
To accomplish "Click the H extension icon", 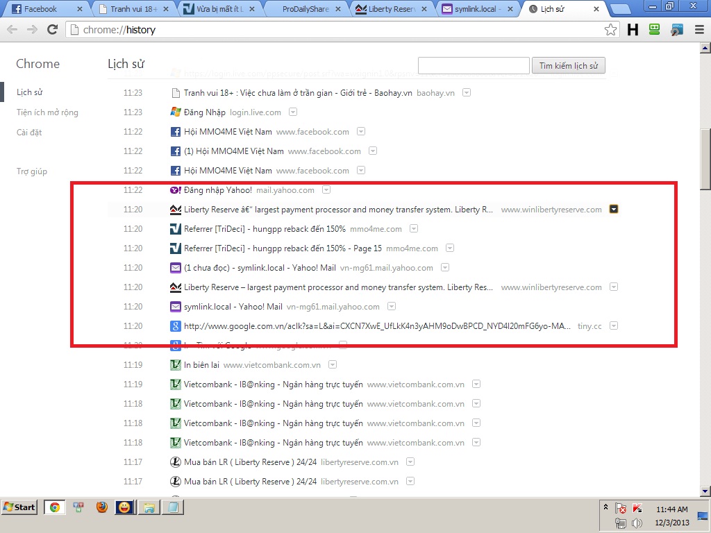I will point(633,30).
